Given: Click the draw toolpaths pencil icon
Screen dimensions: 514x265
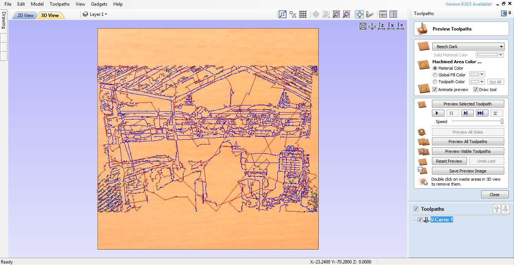Looking at the screenshot, I should [x=370, y=14].
